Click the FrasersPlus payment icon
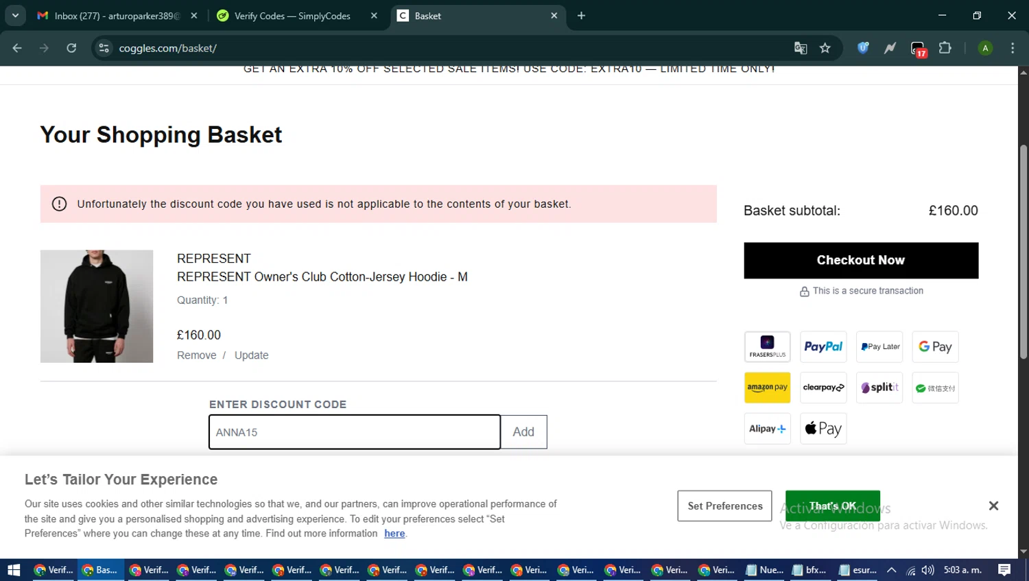Image resolution: width=1029 pixels, height=581 pixels. coord(767,346)
